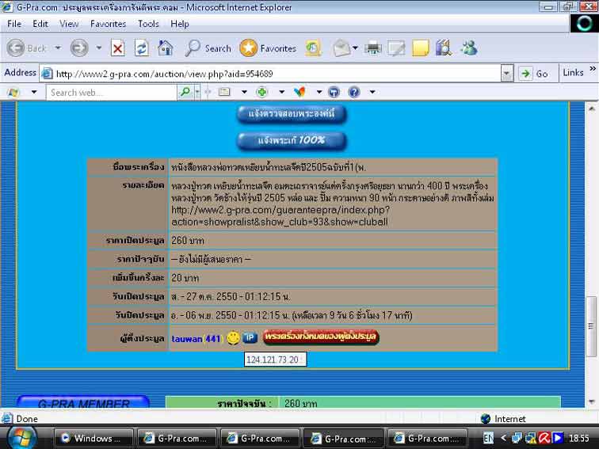Open the Mail envelope icon
The height and width of the screenshot is (449, 599).
coord(341,48)
